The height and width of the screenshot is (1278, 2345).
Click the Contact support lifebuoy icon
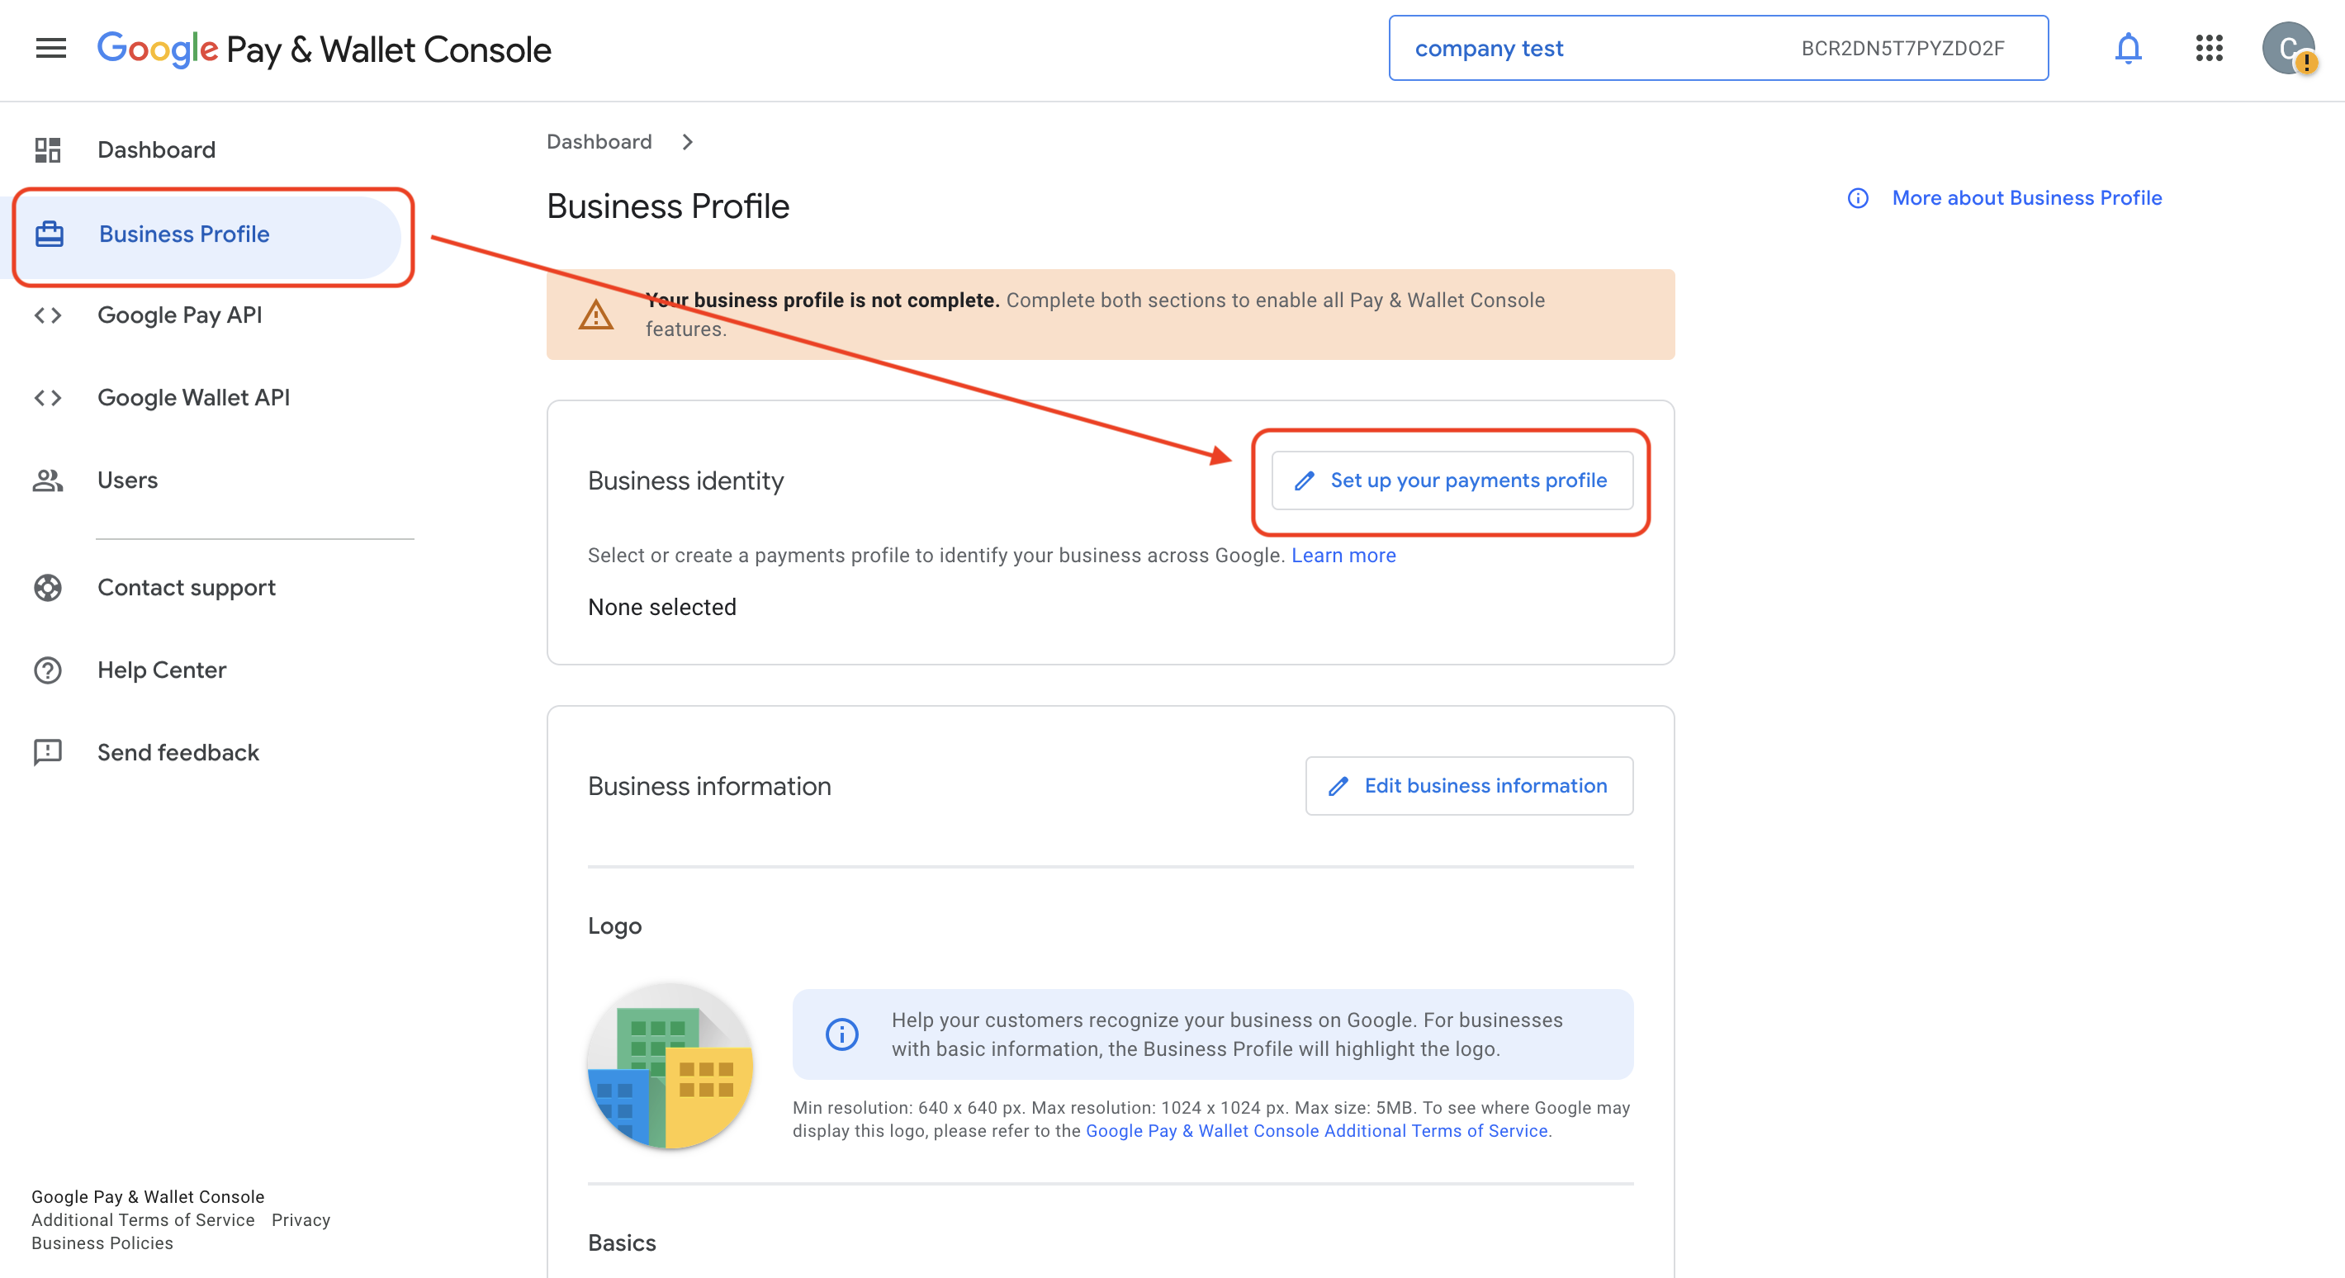47,588
